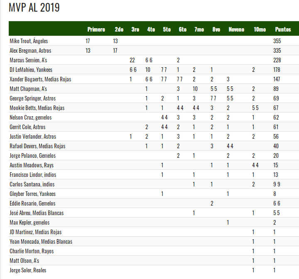Click Mike Trout's 355 points value
This screenshot has width=299, height=279.
click(x=277, y=41)
